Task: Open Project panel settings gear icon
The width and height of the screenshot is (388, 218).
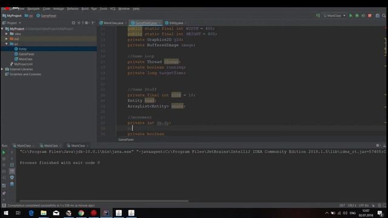Action: pyautogui.click(x=86, y=23)
